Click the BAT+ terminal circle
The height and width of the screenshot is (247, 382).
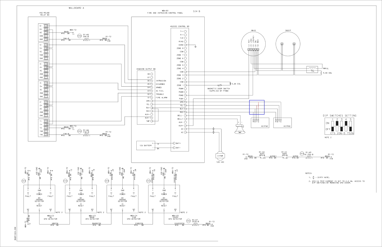(174, 143)
